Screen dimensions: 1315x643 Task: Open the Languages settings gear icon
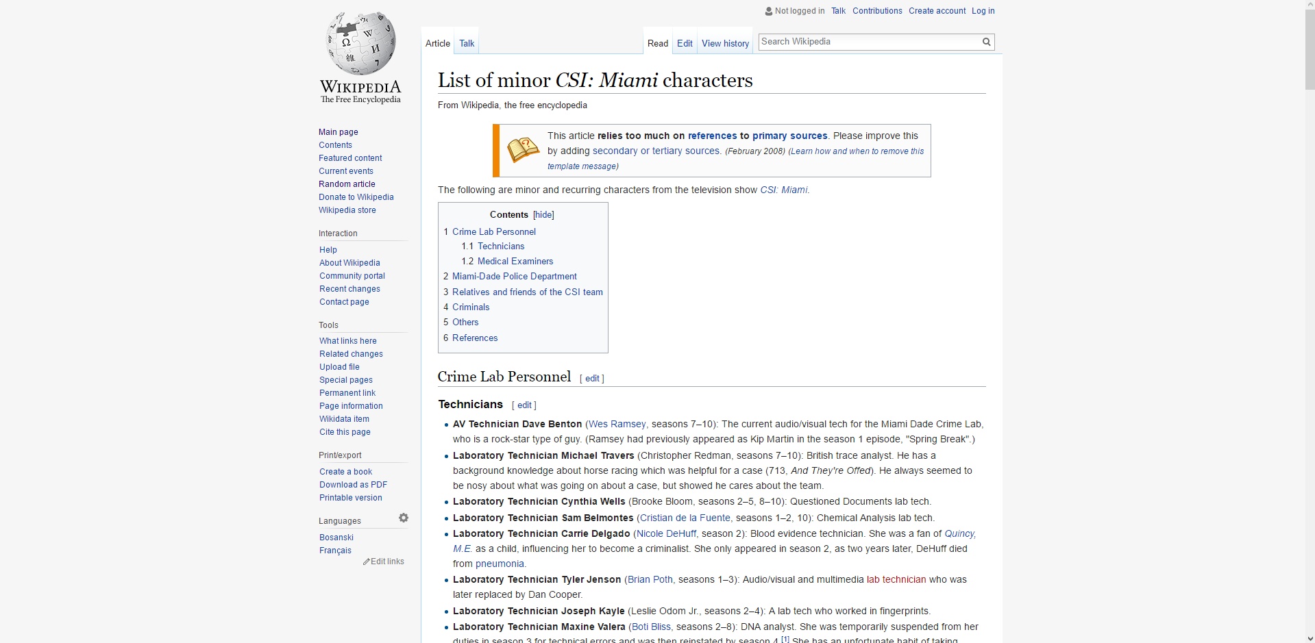point(404,518)
